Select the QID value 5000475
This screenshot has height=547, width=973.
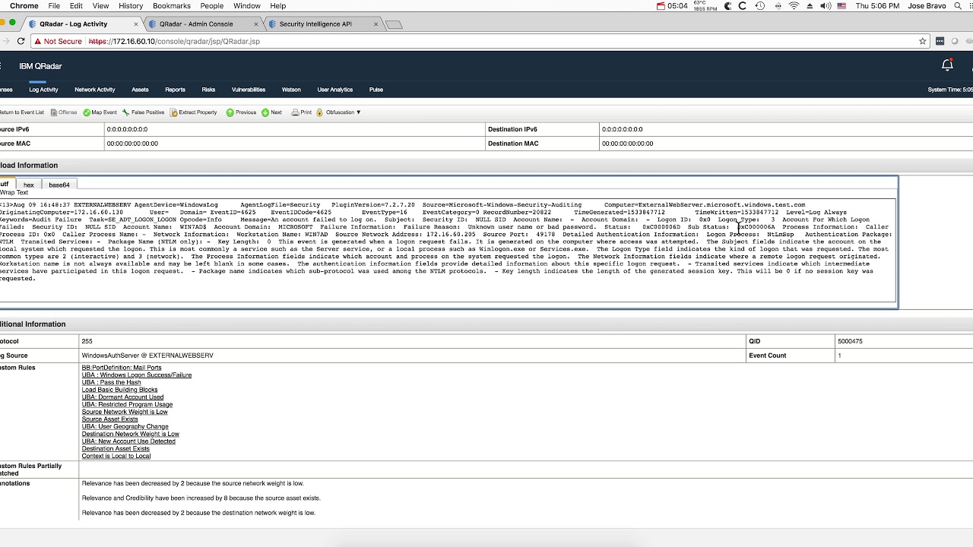(x=850, y=341)
